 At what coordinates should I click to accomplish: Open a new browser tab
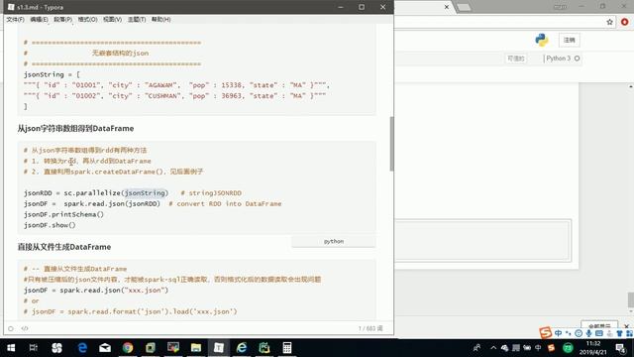(464, 7)
